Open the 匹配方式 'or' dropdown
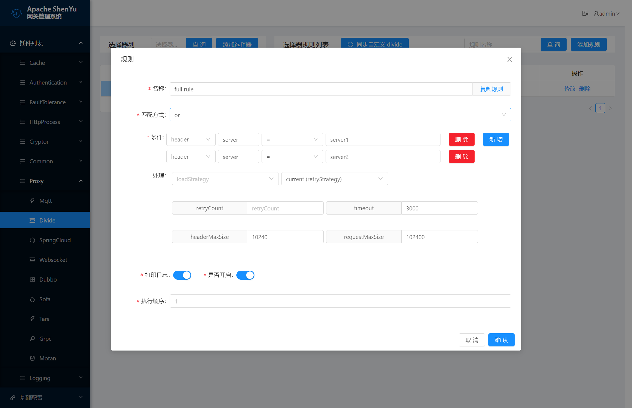This screenshot has height=408, width=632. click(x=340, y=115)
